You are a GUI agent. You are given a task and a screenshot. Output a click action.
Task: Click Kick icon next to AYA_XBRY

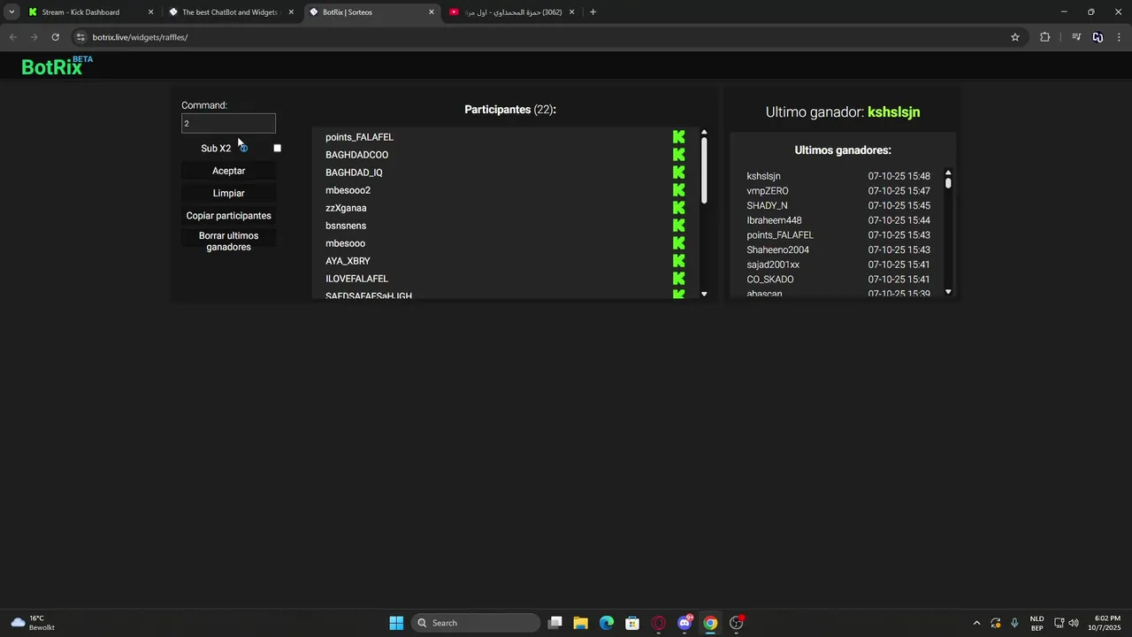click(x=678, y=261)
